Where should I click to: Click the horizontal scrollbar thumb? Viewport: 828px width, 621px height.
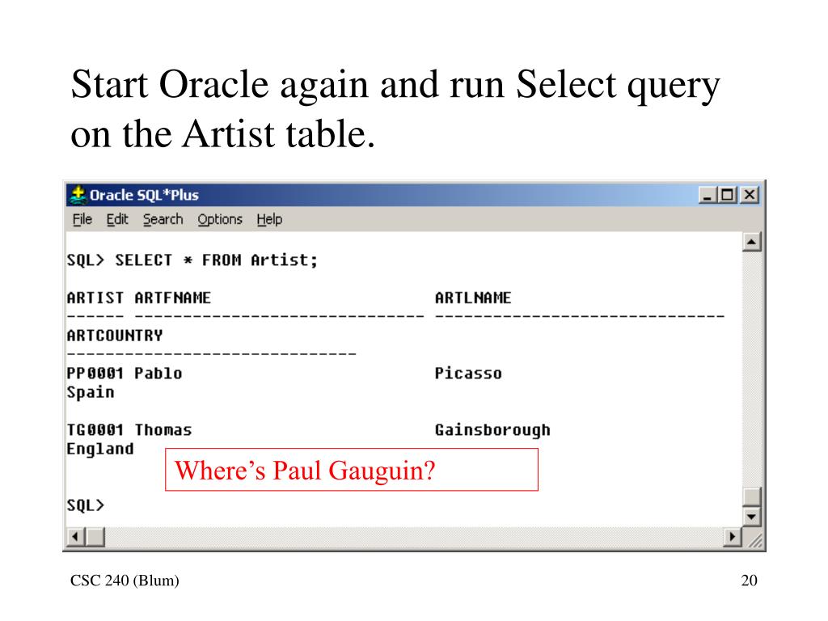point(95,537)
